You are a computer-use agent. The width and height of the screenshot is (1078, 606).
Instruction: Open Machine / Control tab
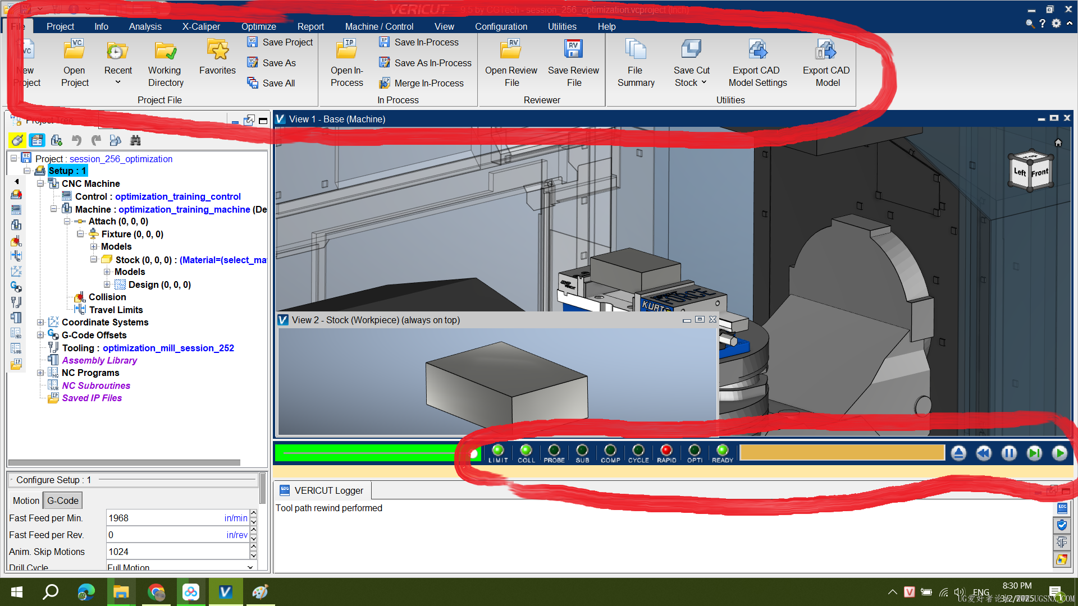click(x=379, y=26)
